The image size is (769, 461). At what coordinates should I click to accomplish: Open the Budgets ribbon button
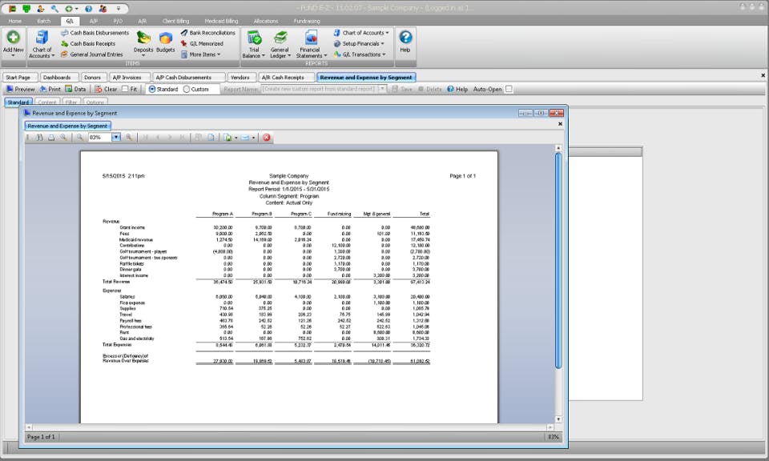tap(165, 43)
